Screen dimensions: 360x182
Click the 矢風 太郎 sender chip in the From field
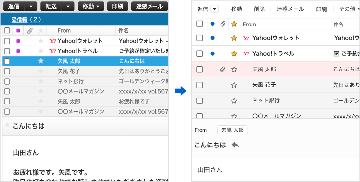coord(232,130)
